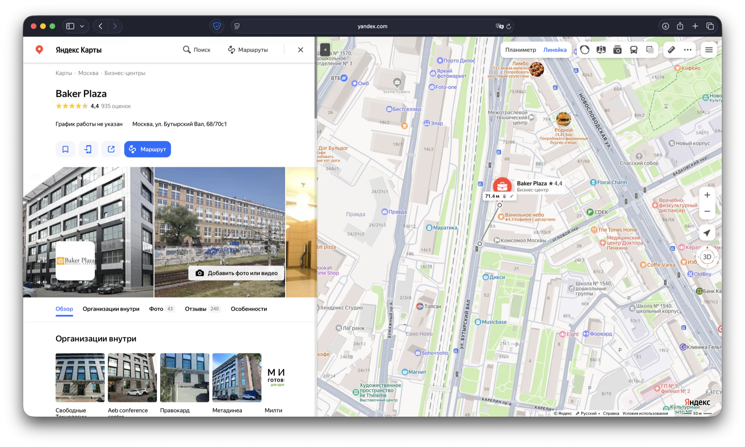This screenshot has height=447, width=745.
Task: Open the three-dots more tools menu
Action: coord(687,50)
